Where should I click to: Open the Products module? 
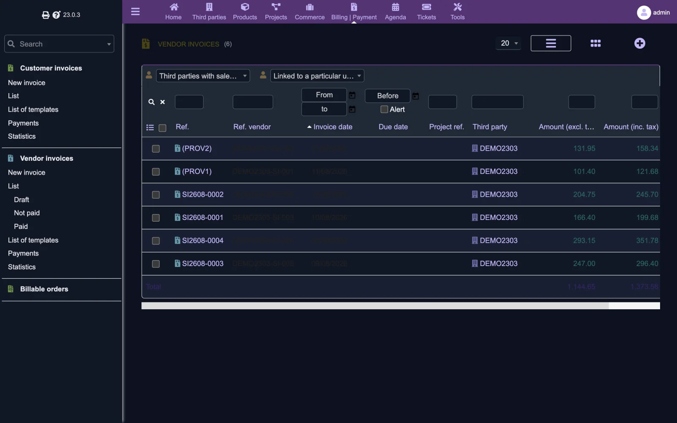(x=245, y=12)
